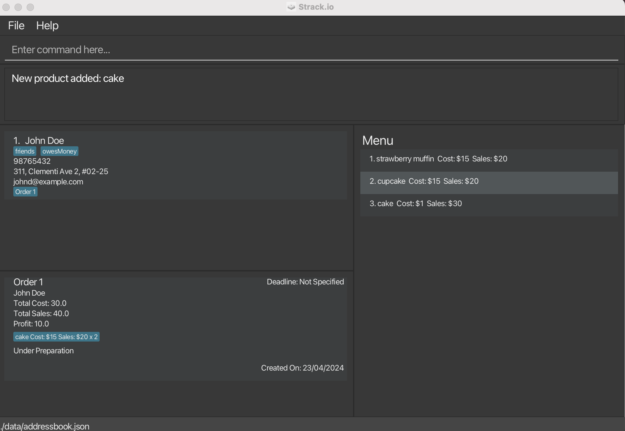Image resolution: width=625 pixels, height=431 pixels.
Task: Click the Deadline: Not Specified label
Action: click(305, 282)
